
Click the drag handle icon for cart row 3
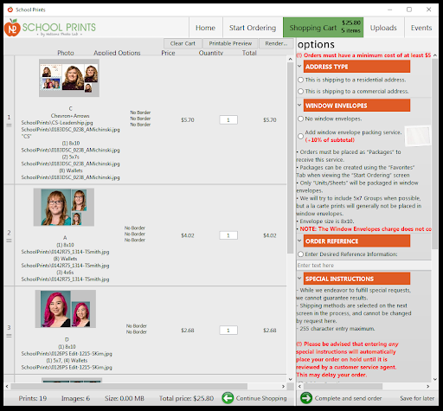tap(9, 336)
